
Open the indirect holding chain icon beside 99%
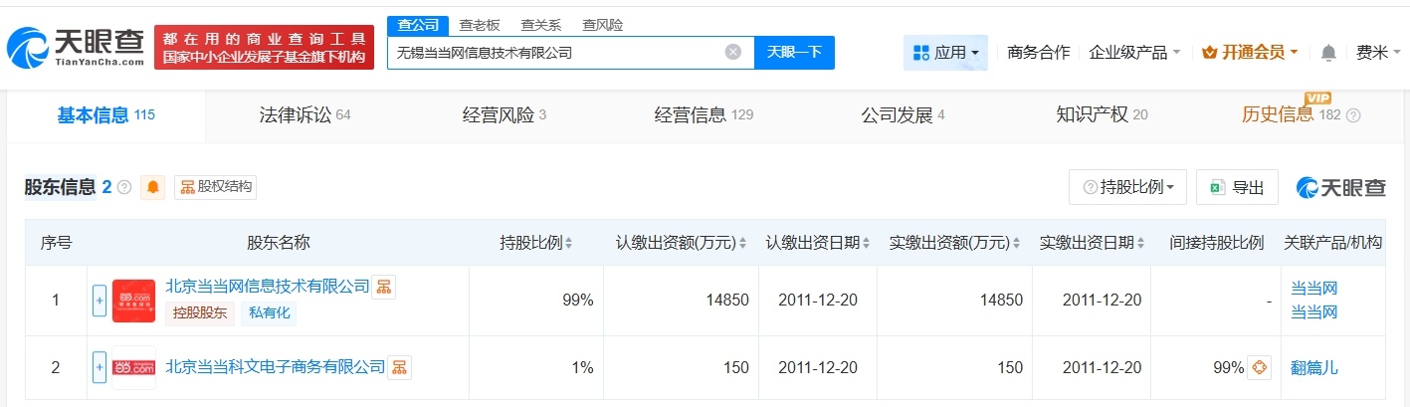point(1260,367)
